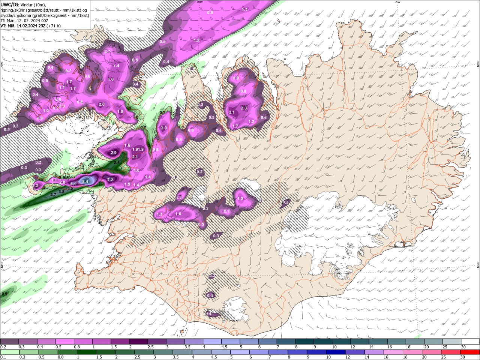Viewport: 480px width, 360px height.
Task: Click the 2.8 snowfall value on the northern peninsula
Action: click(x=244, y=108)
